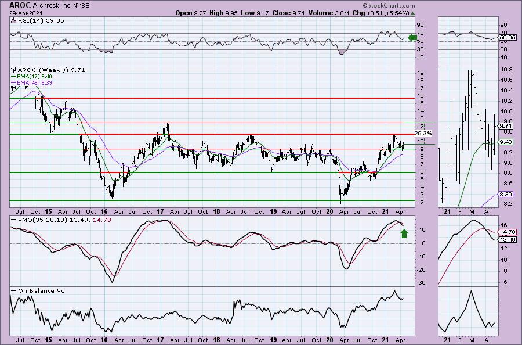This screenshot has height=345, width=522.
Task: Click the green up triangle beside Chg
Action: [413, 13]
